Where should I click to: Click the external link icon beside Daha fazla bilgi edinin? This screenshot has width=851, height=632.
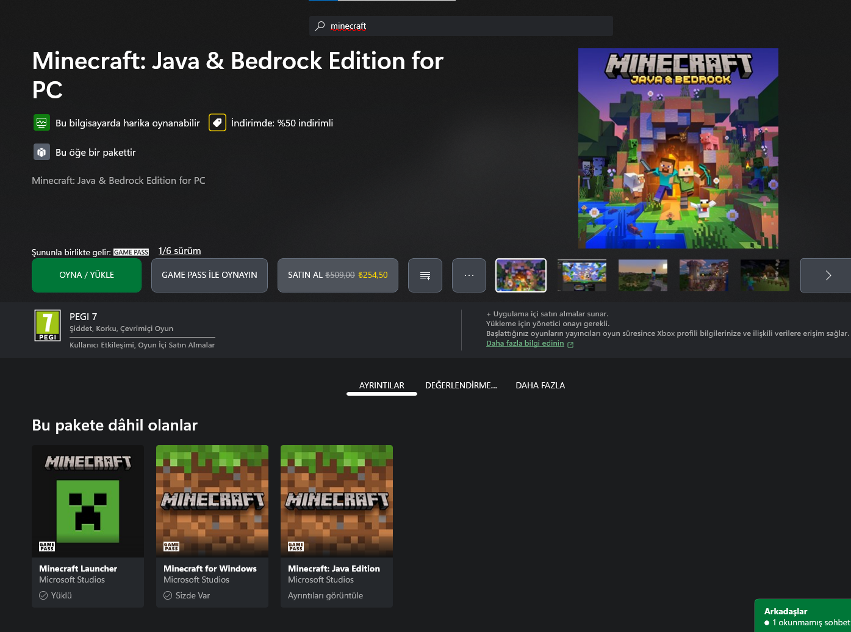(570, 344)
